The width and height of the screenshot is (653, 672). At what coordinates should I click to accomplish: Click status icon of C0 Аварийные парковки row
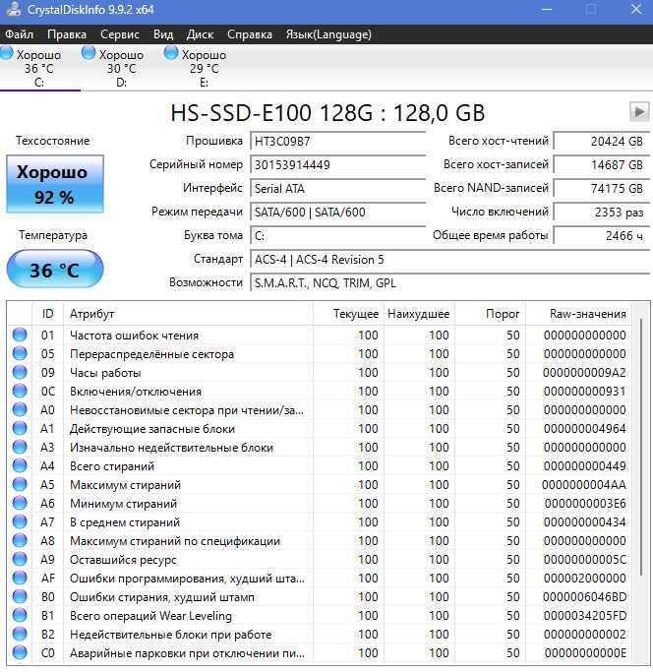[20, 653]
